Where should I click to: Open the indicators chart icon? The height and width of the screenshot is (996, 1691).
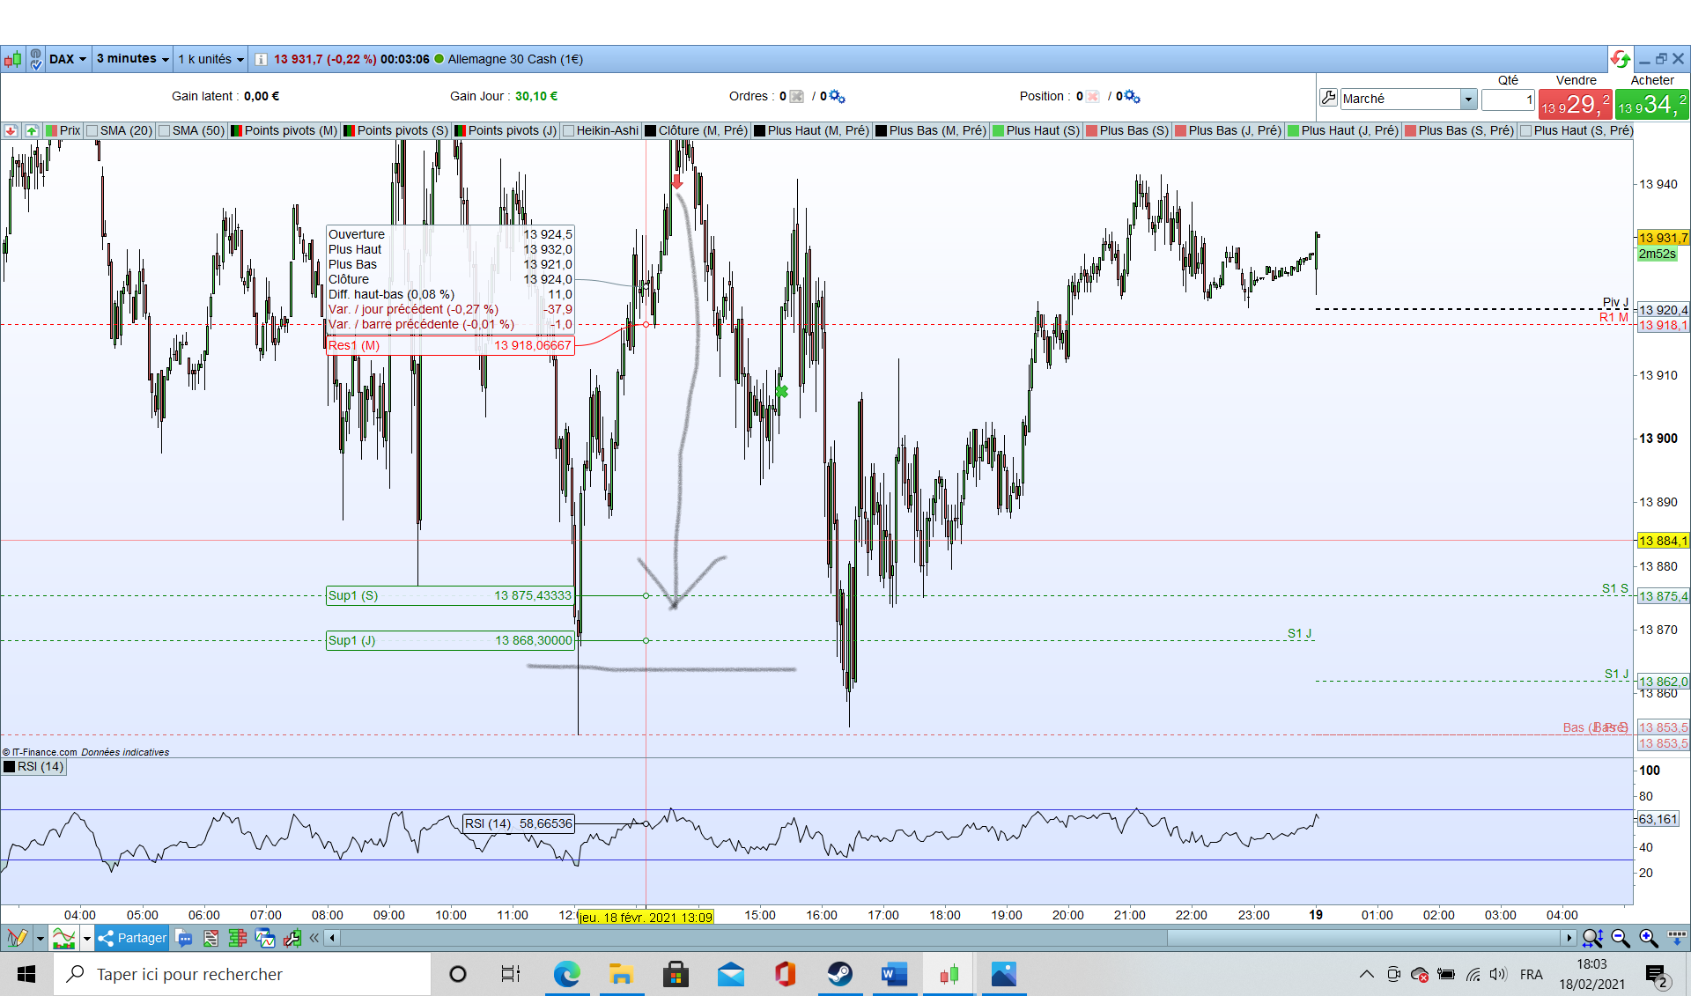tap(63, 938)
